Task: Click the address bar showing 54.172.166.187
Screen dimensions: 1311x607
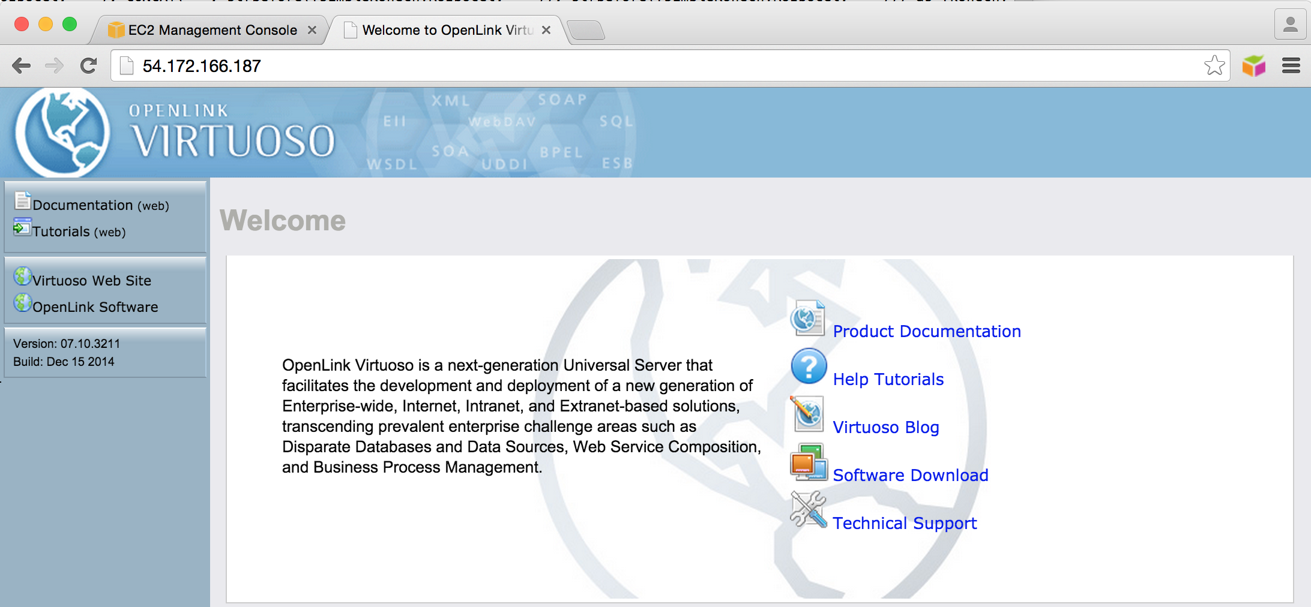Action: [660, 66]
